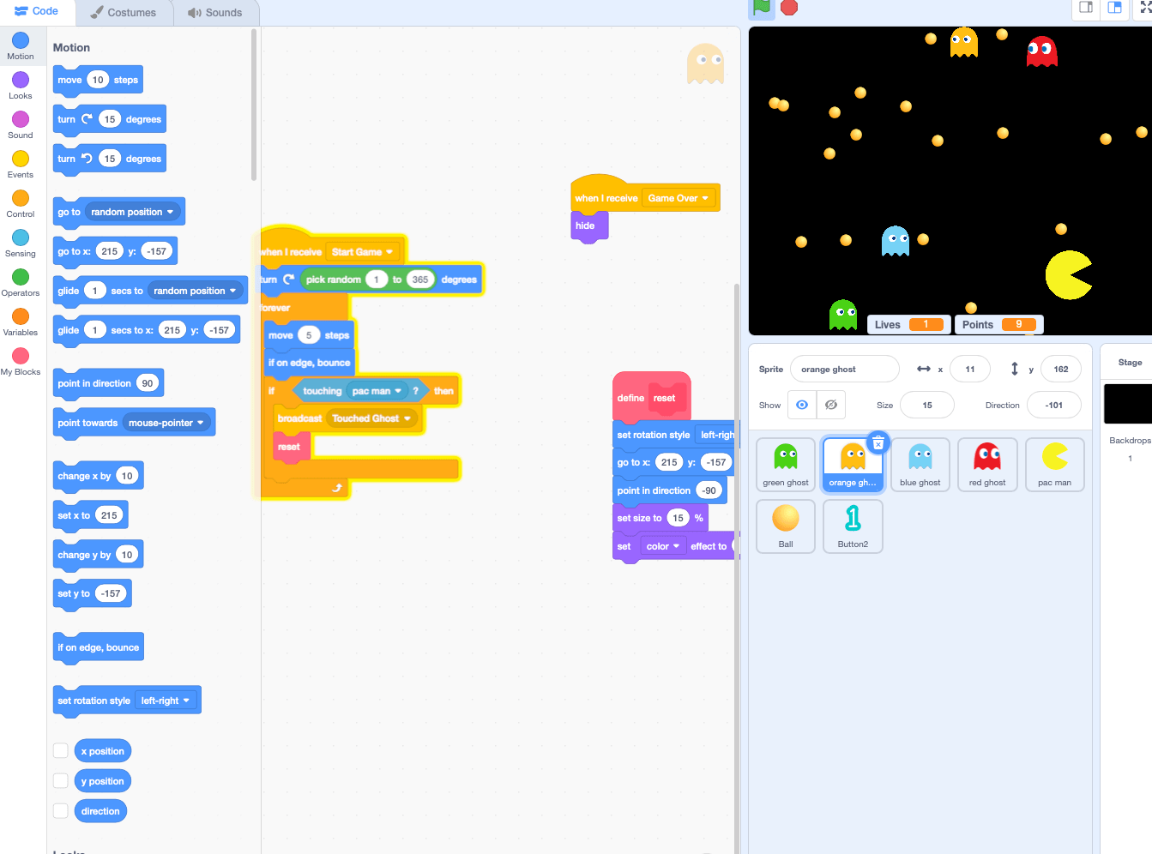Switch to the Code tab
Image resolution: width=1152 pixels, height=854 pixels.
click(37, 11)
